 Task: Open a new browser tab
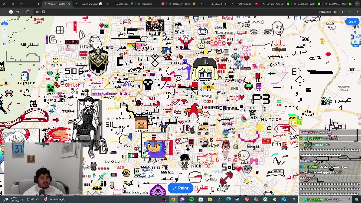click(x=38, y=4)
